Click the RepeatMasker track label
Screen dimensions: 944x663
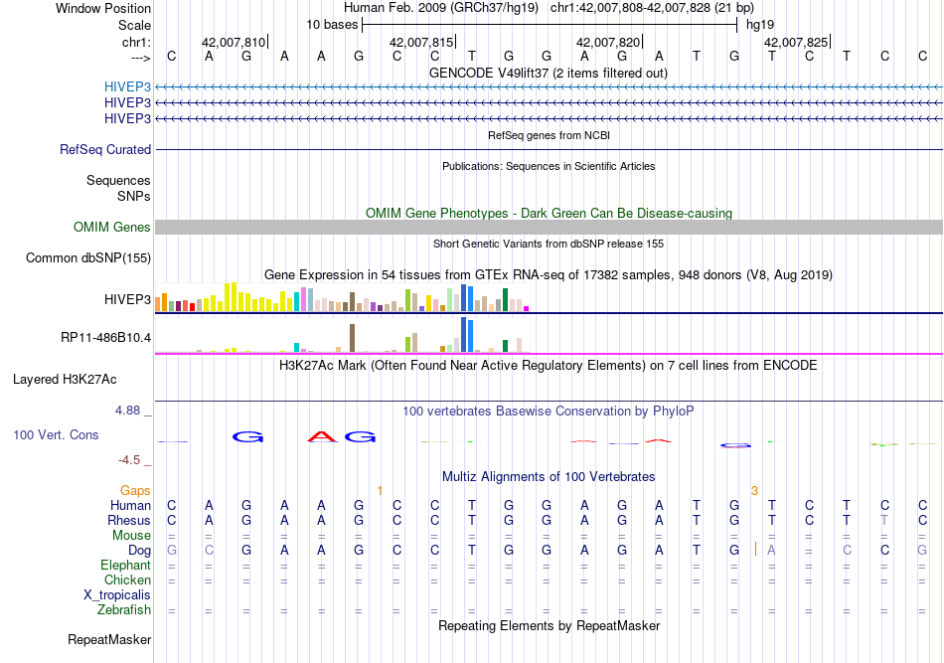[109, 639]
